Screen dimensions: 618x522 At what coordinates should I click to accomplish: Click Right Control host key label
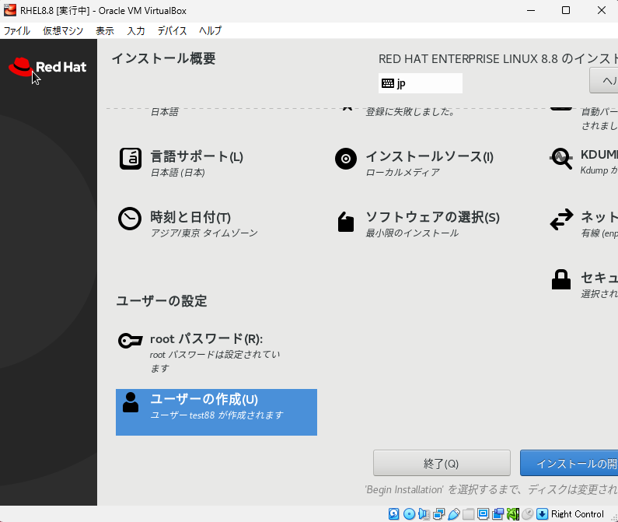pyautogui.click(x=578, y=514)
